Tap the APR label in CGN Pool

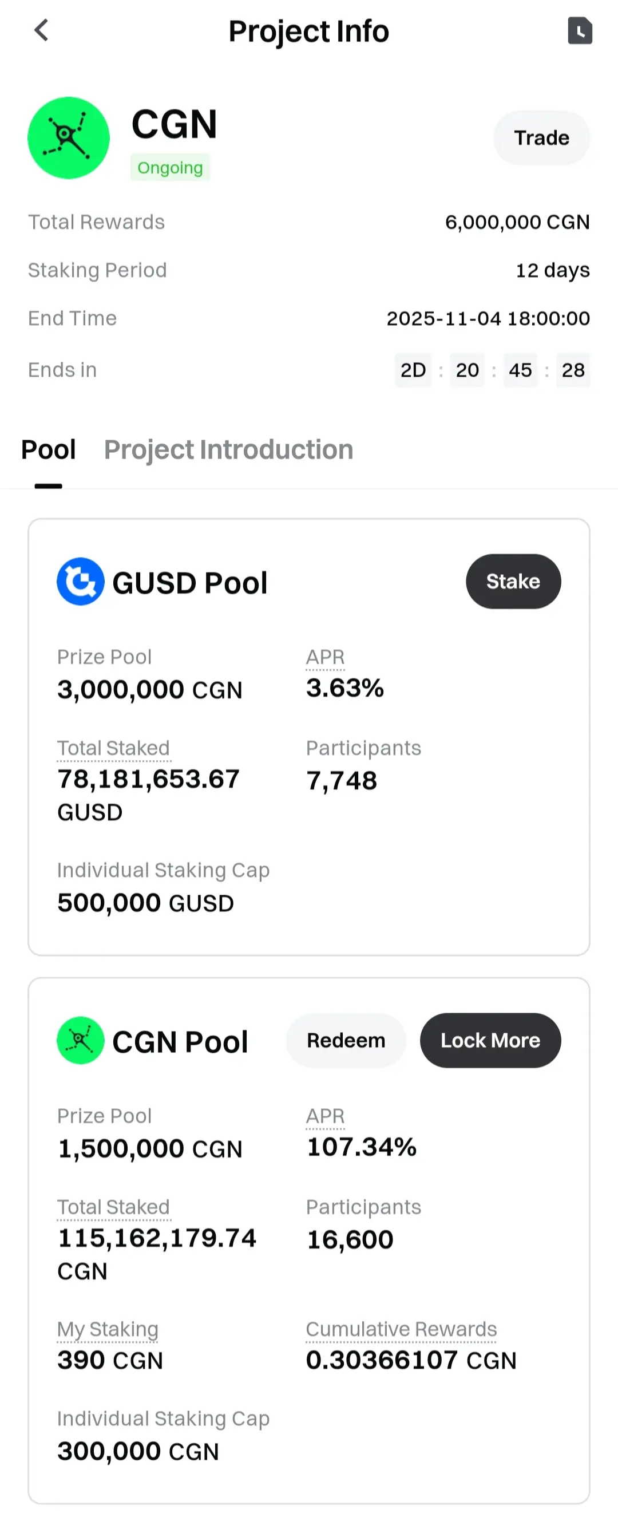coord(325,1116)
